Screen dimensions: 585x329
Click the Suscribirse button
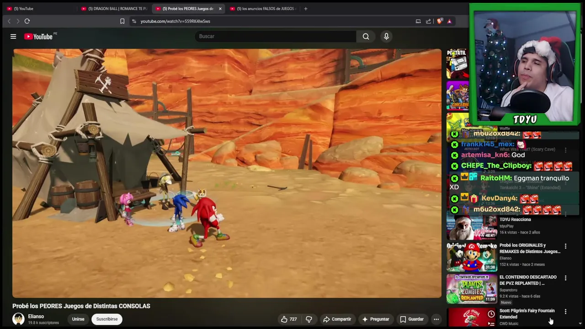pos(107,319)
